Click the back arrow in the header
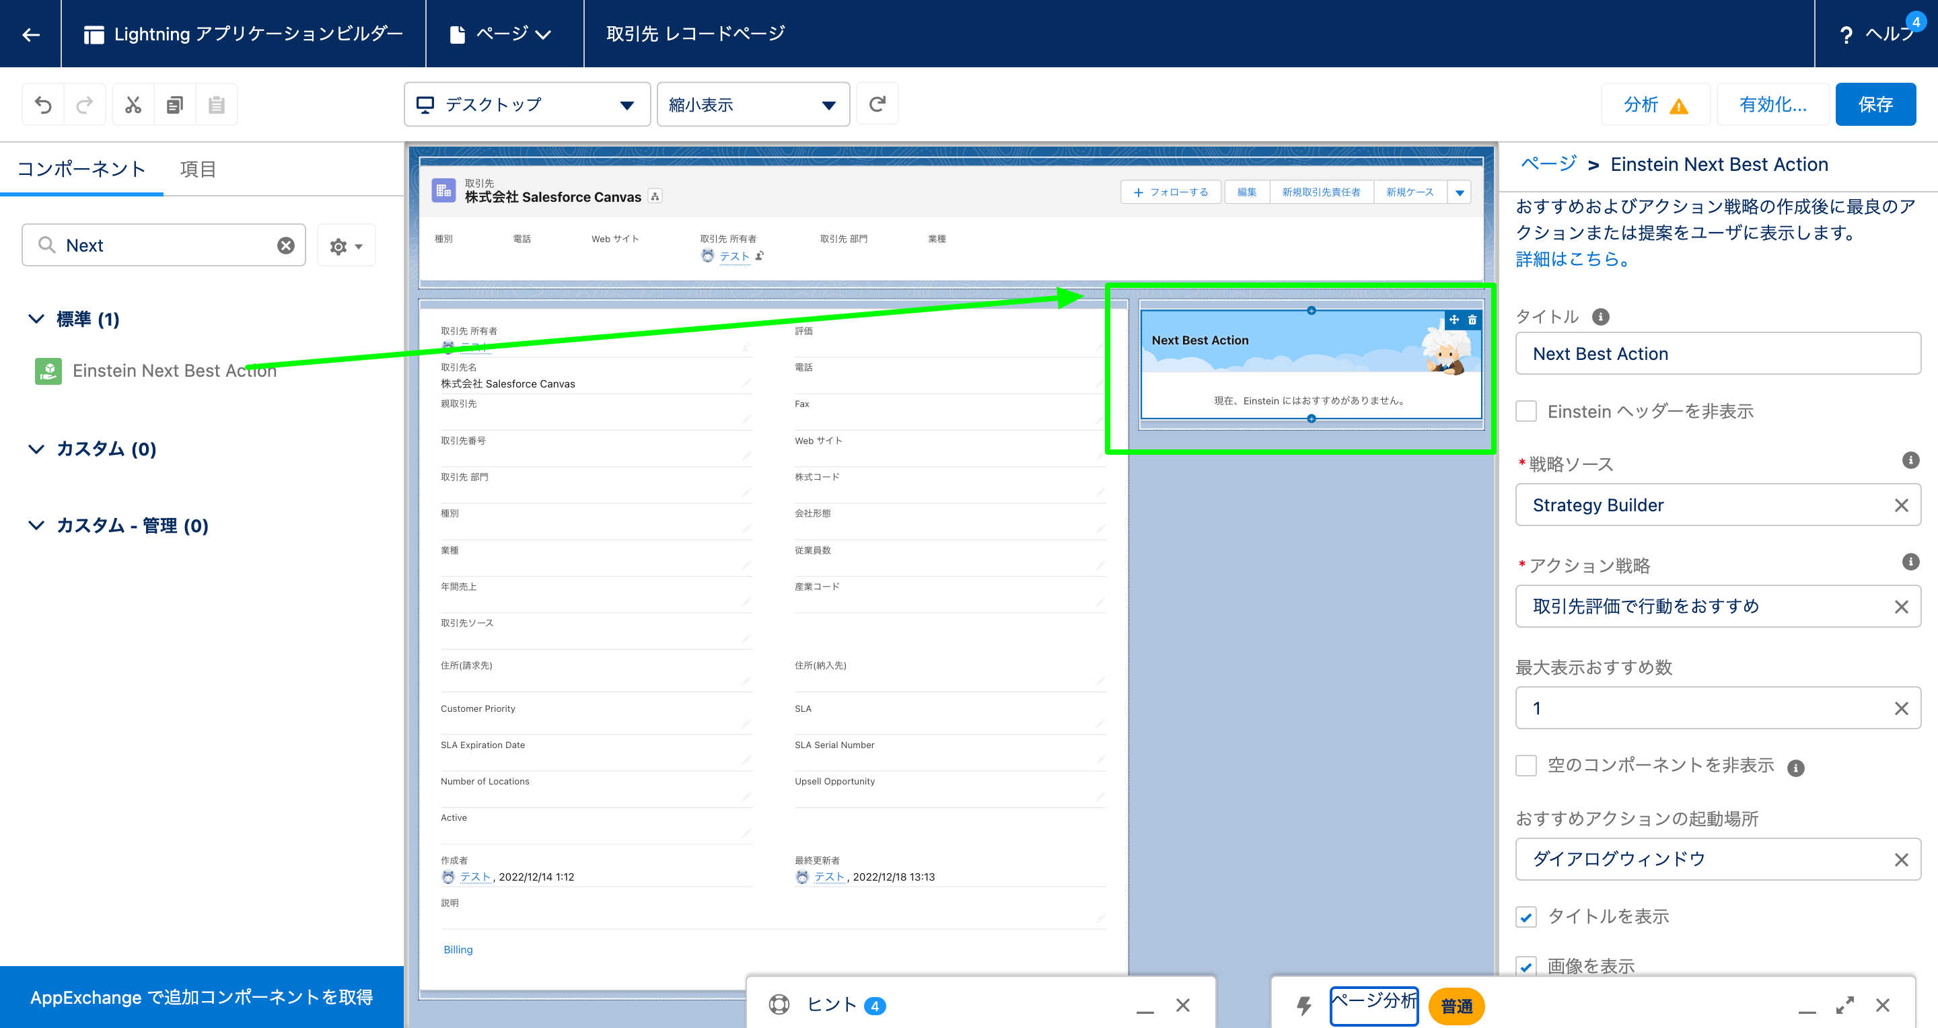The image size is (1938, 1028). 31,34
